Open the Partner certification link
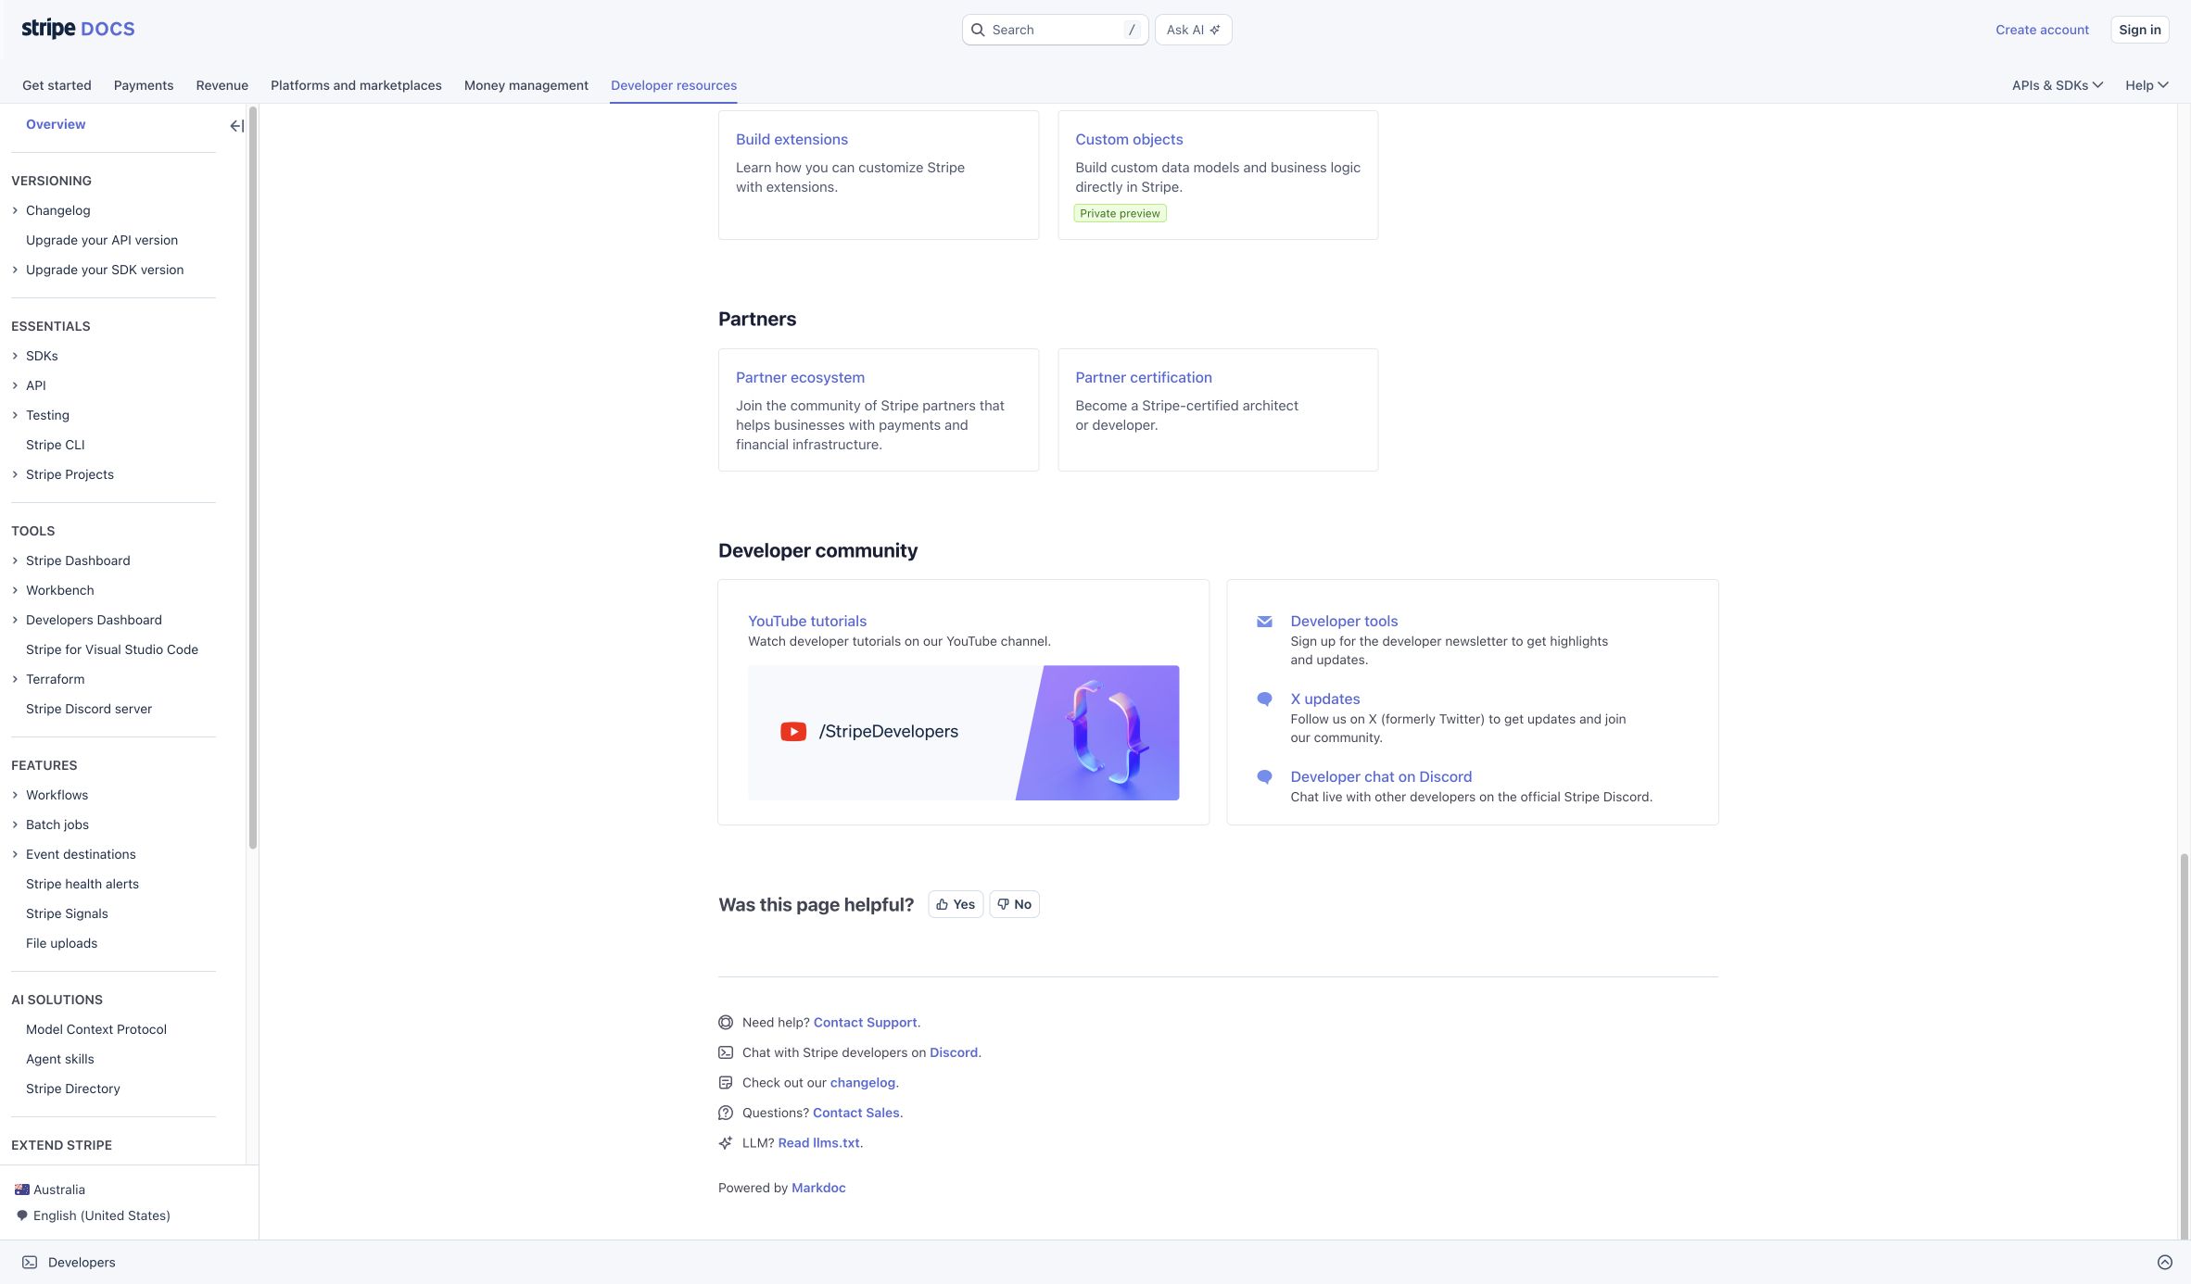Screen dimensions: 2191x1284 [1144, 377]
